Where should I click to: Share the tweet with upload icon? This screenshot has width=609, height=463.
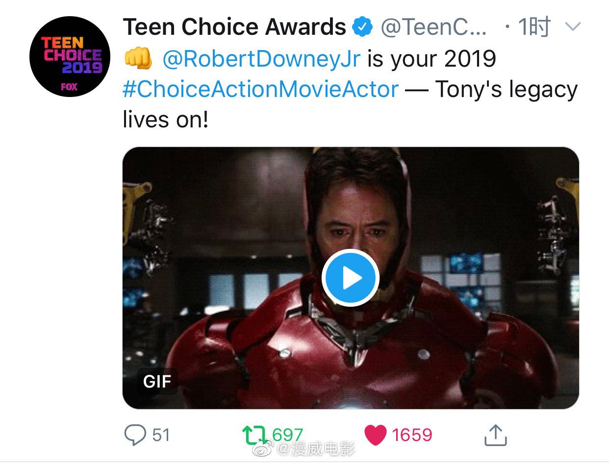[494, 435]
